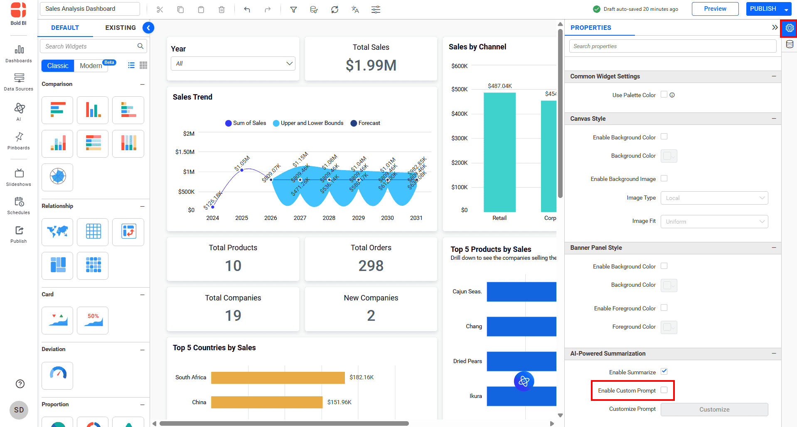Check Enable Custom Prompt checkbox
The image size is (797, 427).
pyautogui.click(x=664, y=390)
